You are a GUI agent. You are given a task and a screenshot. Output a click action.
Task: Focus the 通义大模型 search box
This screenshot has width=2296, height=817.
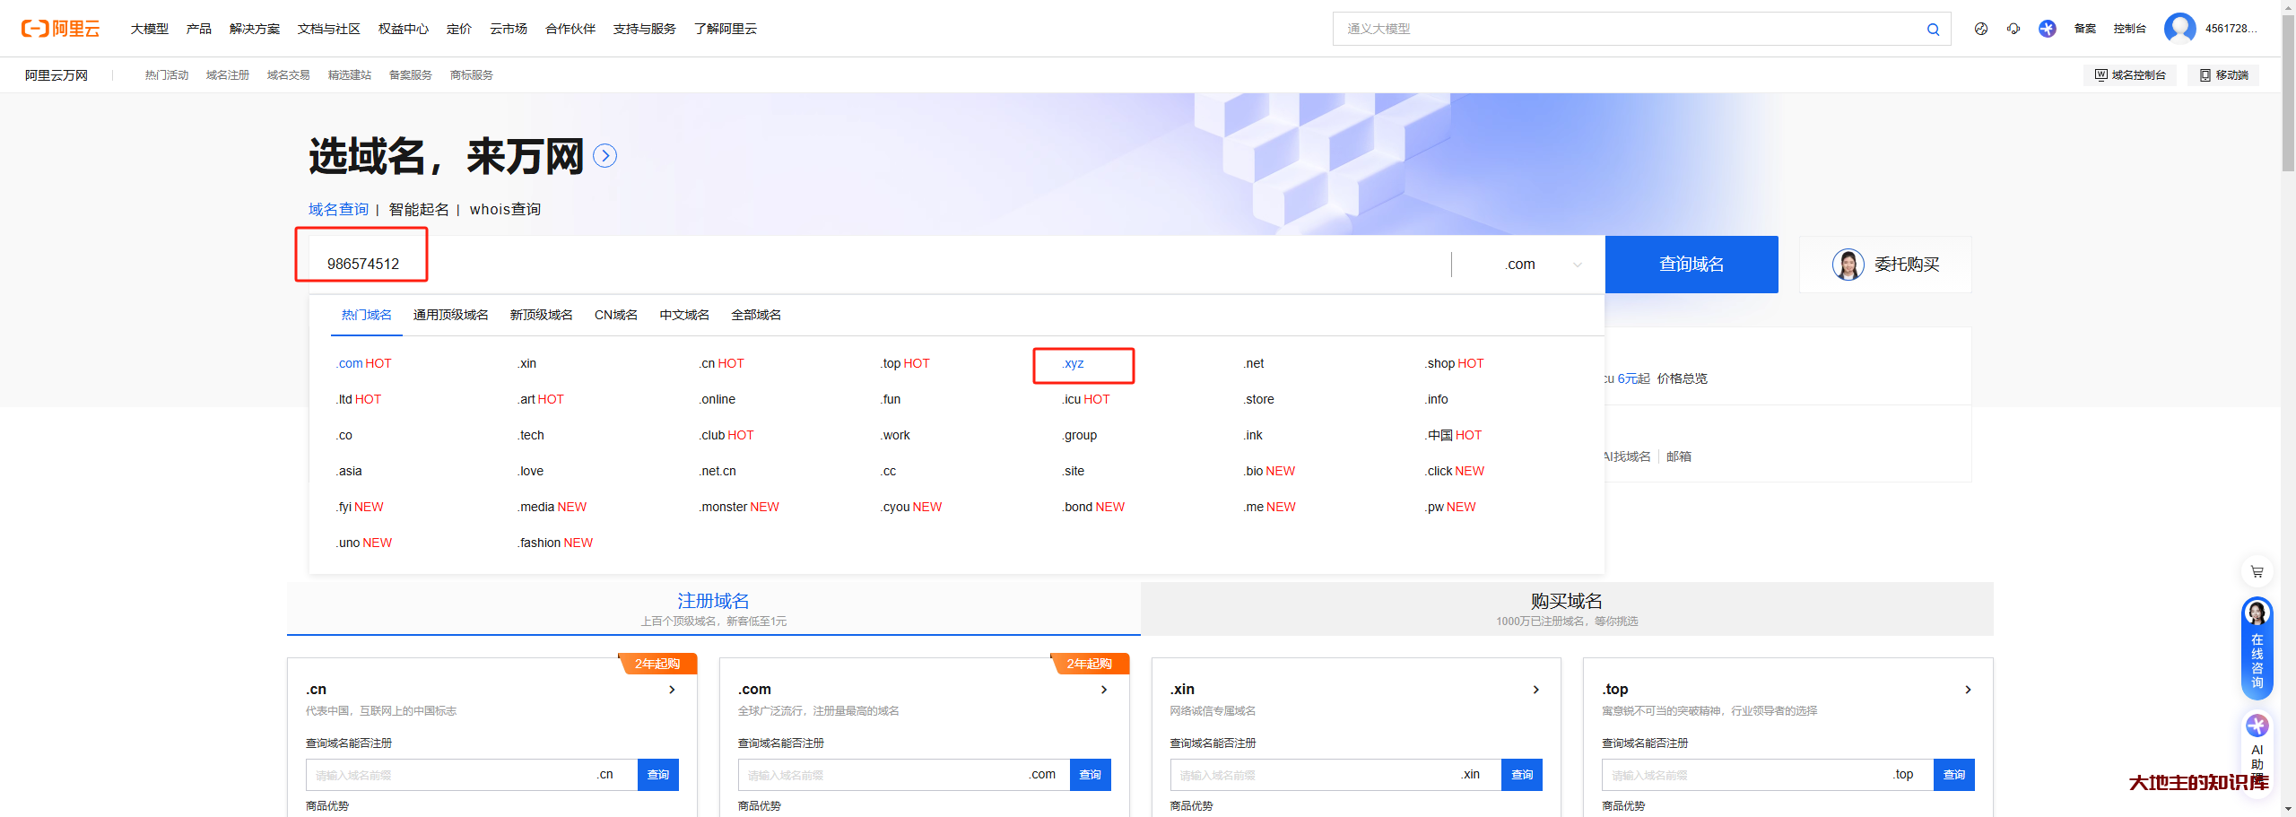(x=1628, y=29)
